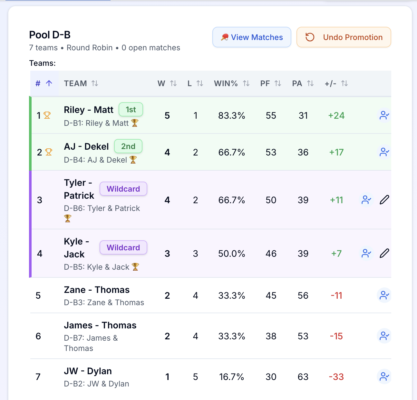This screenshot has height=400, width=417.
Task: Sort standings by W wins column
Action: coord(167,84)
